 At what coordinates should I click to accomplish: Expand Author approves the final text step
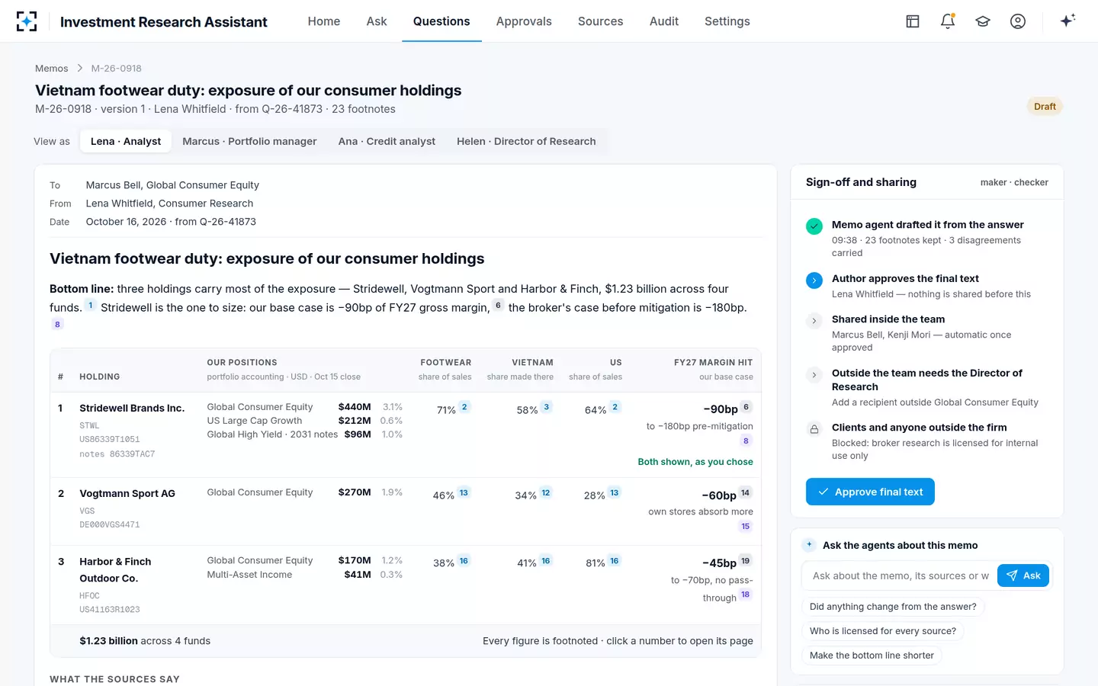(x=814, y=280)
